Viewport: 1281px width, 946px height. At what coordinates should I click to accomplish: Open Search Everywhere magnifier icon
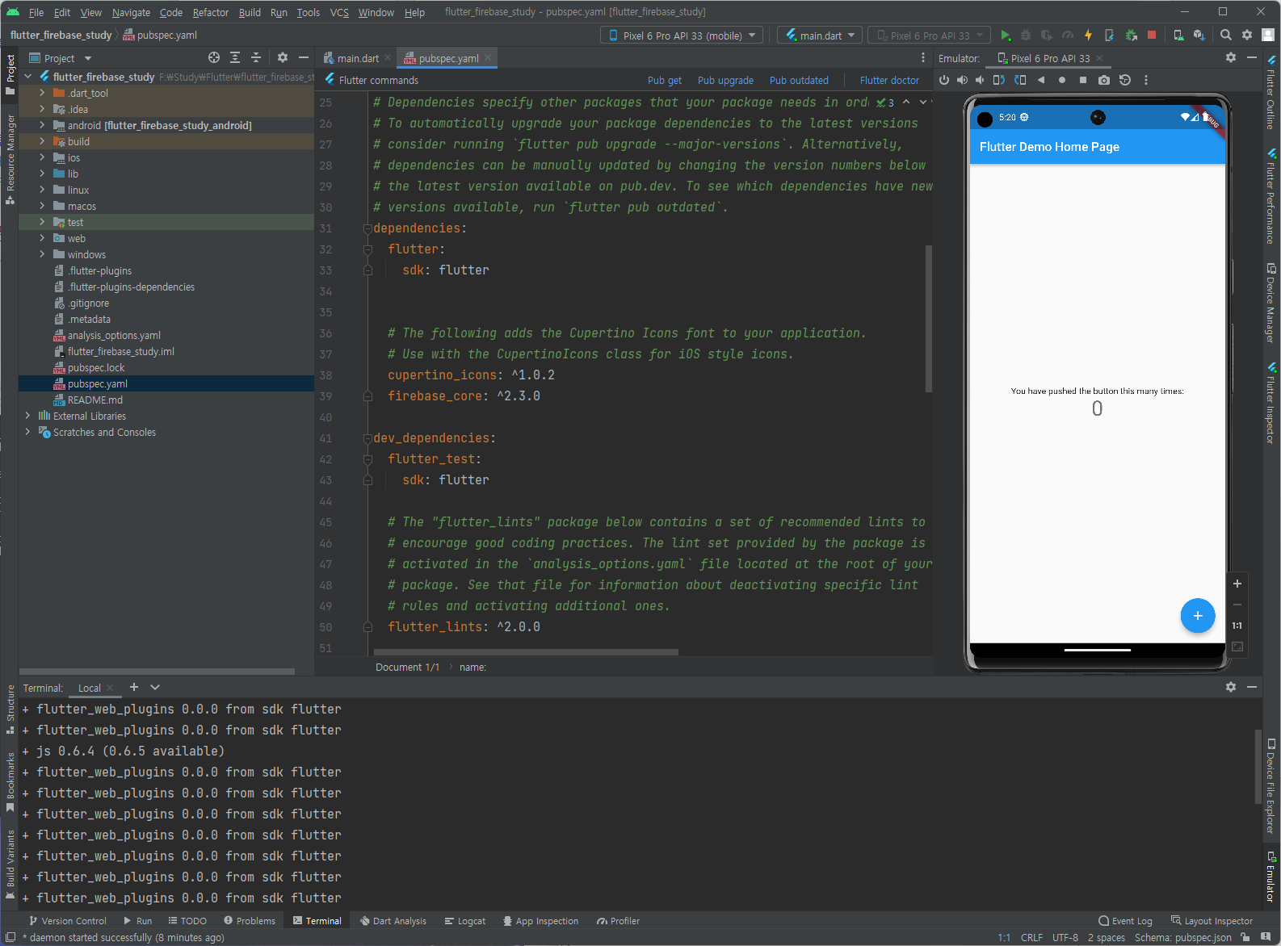(1226, 36)
